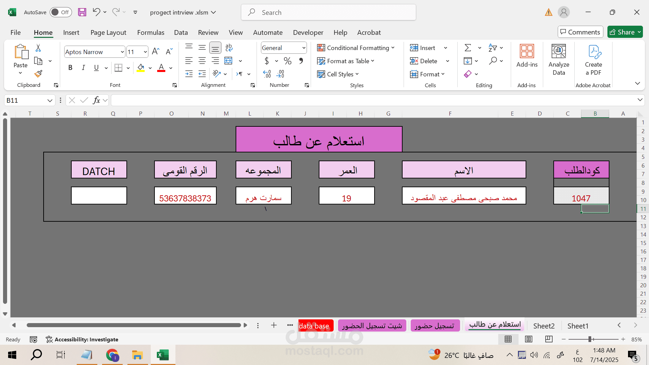This screenshot has width=649, height=365.
Task: Click the Wrap Text icon
Action: (229, 48)
